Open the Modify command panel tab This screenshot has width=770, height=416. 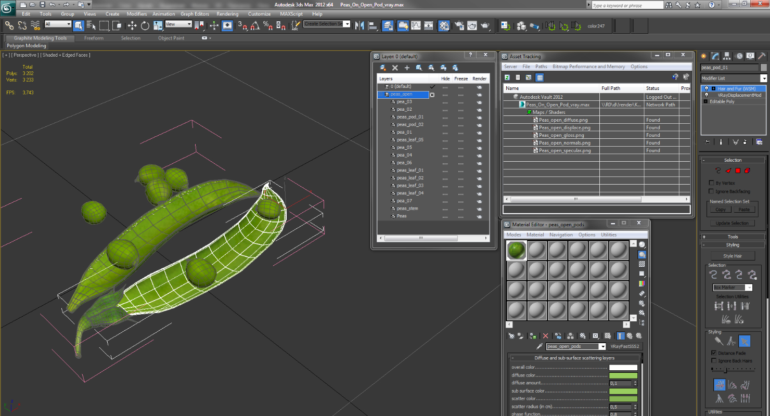tap(715, 56)
